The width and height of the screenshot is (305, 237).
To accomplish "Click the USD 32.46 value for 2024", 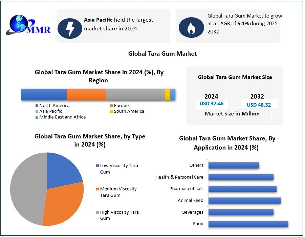I will point(212,104).
